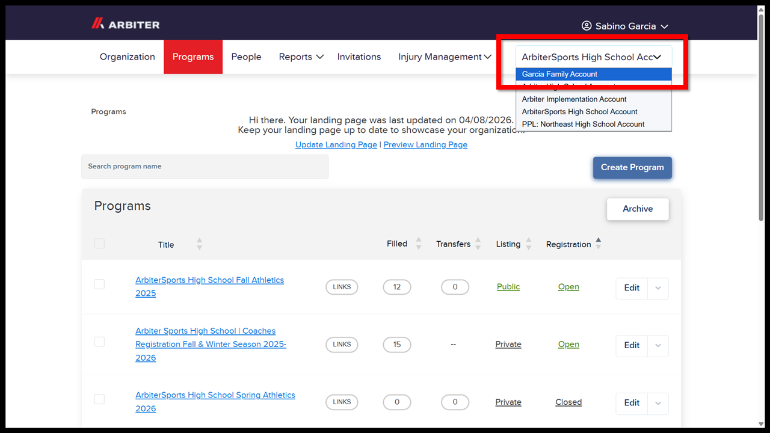Open the Coaches Registration Fall & Winter program

[x=211, y=345]
